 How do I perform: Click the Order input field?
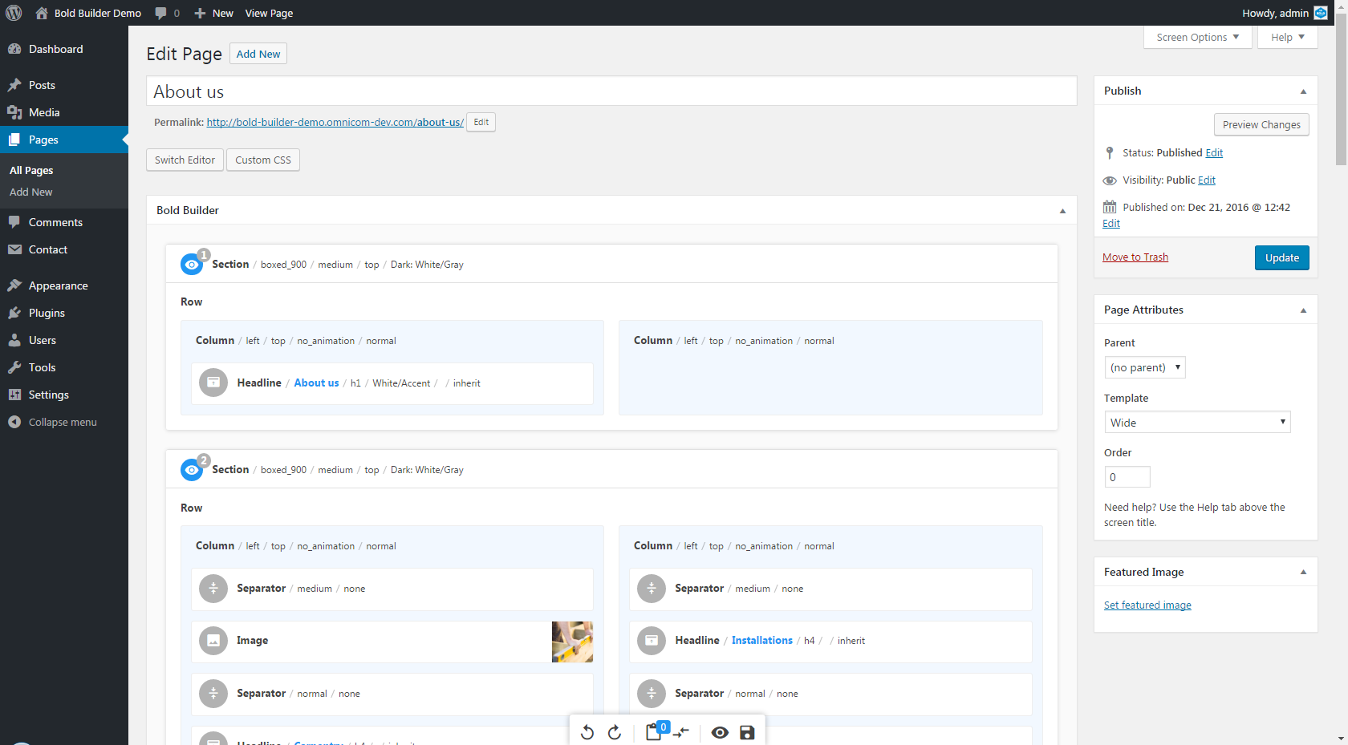pos(1127,477)
